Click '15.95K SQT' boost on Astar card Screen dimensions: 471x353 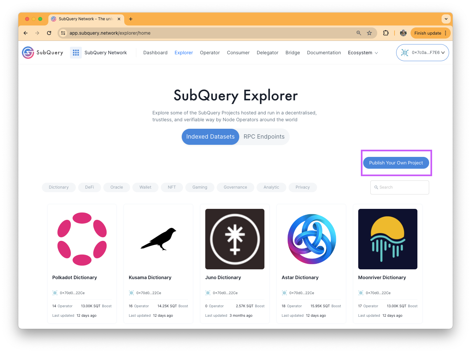pyautogui.click(x=320, y=306)
